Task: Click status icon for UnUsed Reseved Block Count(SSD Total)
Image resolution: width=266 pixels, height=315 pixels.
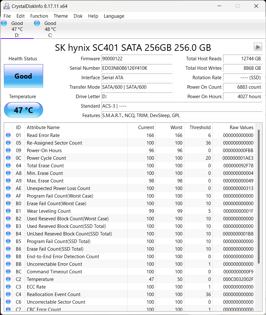Action: click(8, 234)
